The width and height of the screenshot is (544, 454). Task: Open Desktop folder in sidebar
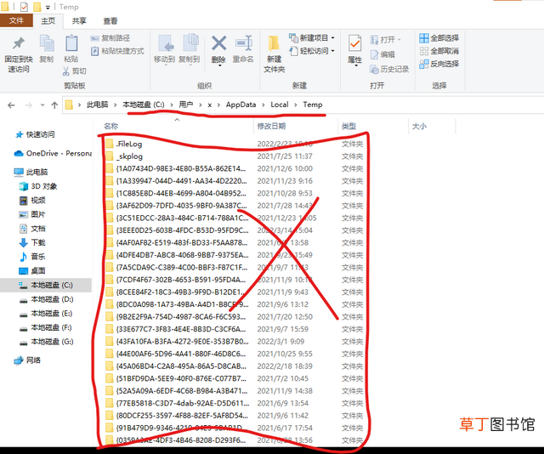pos(32,270)
